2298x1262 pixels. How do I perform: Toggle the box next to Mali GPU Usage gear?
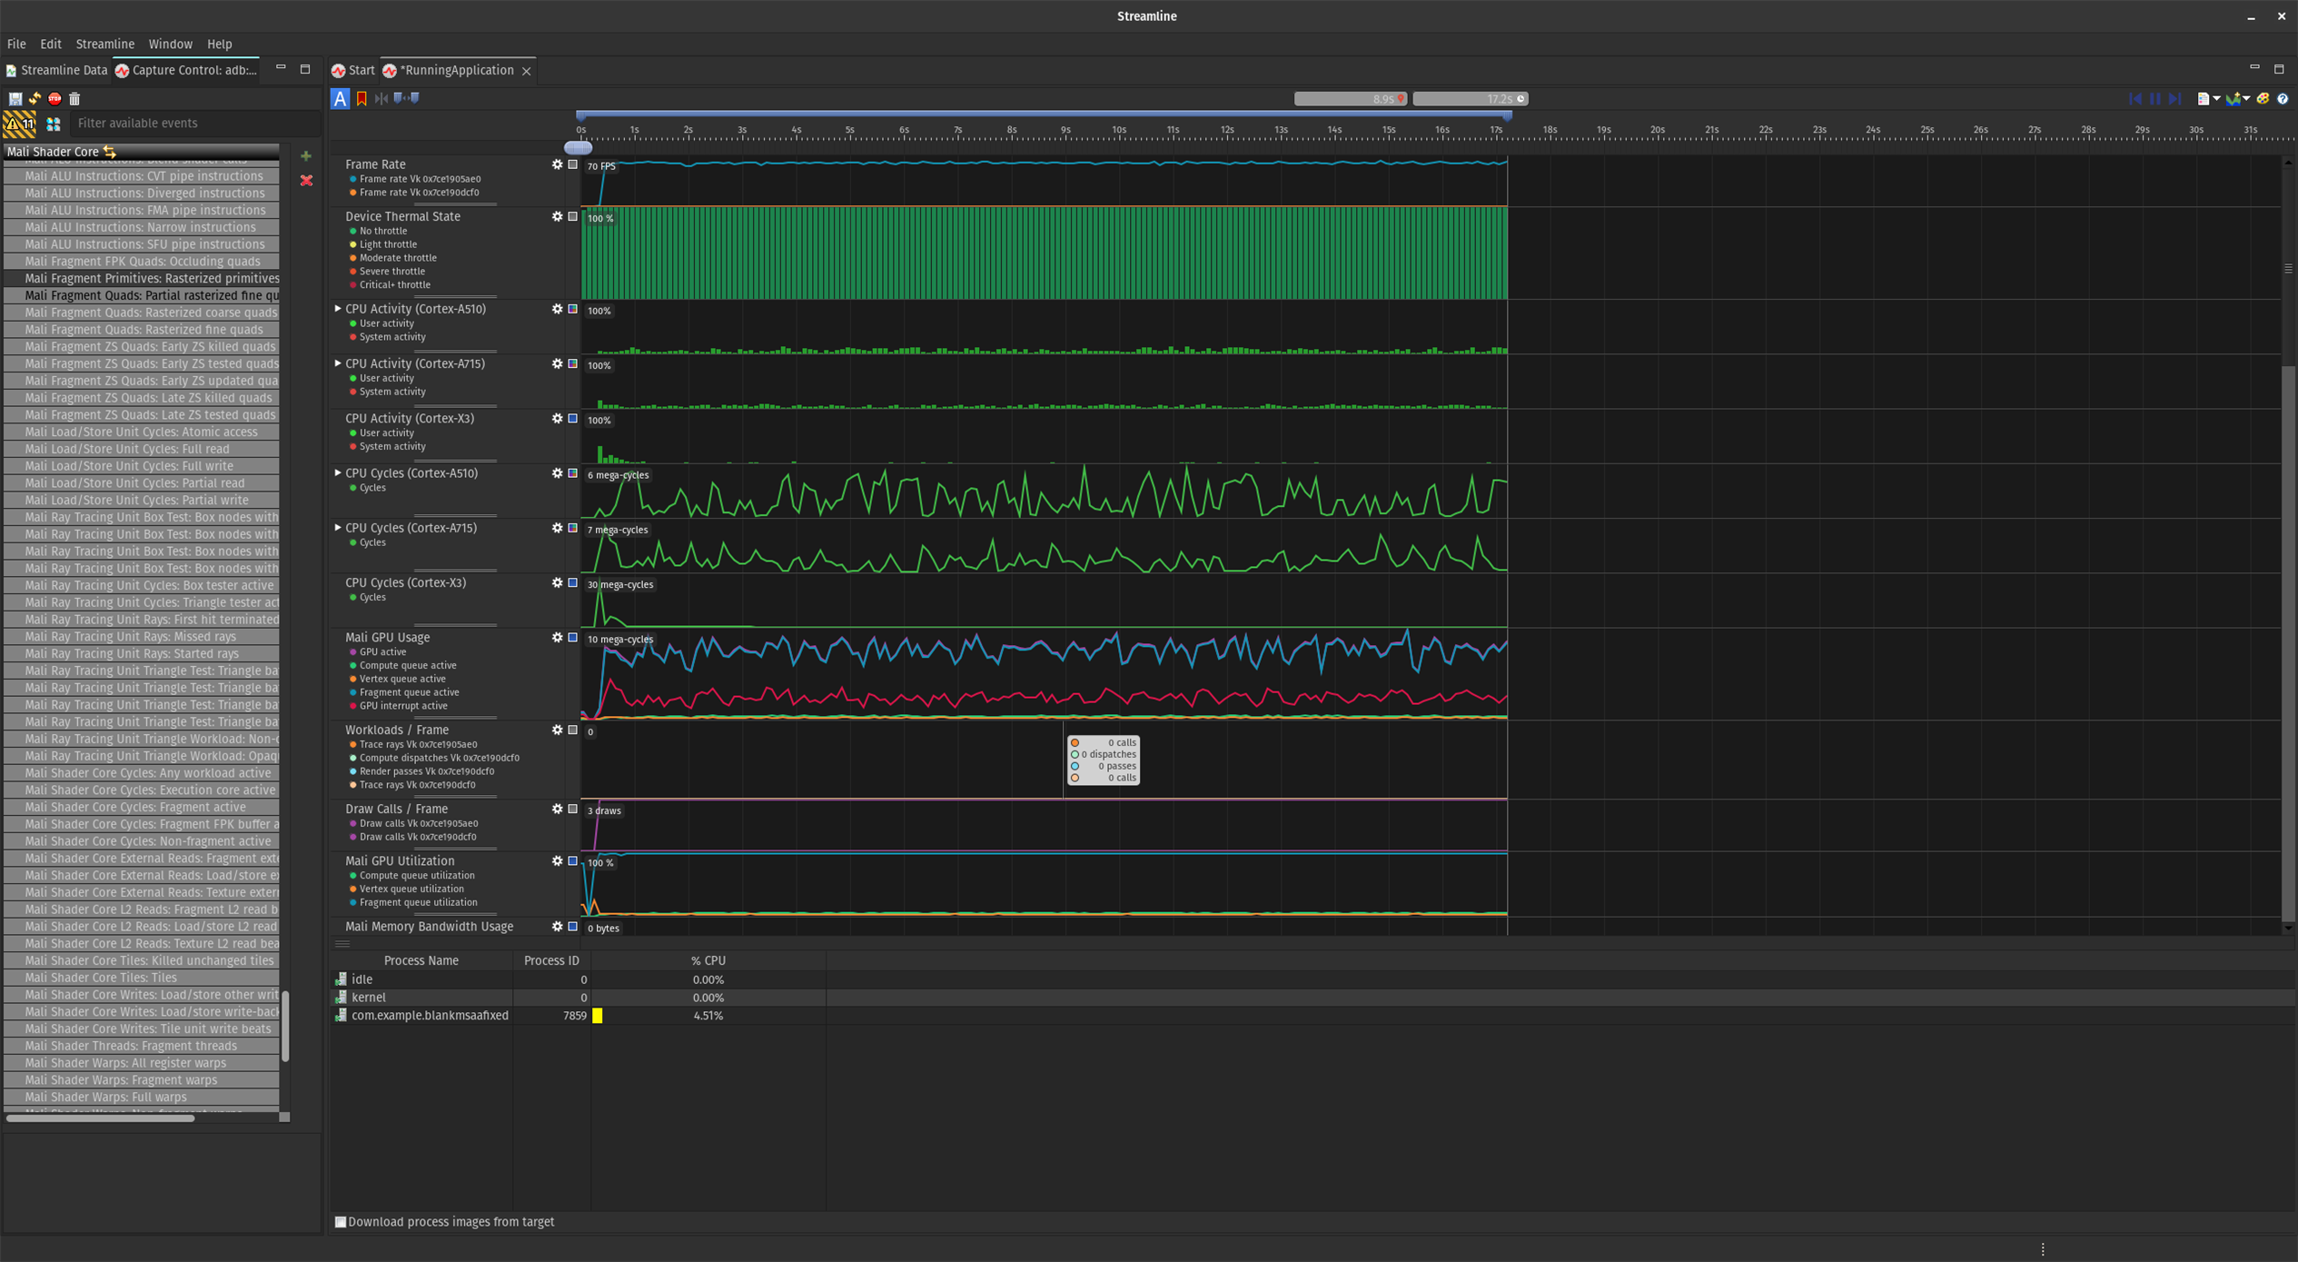pyautogui.click(x=572, y=638)
